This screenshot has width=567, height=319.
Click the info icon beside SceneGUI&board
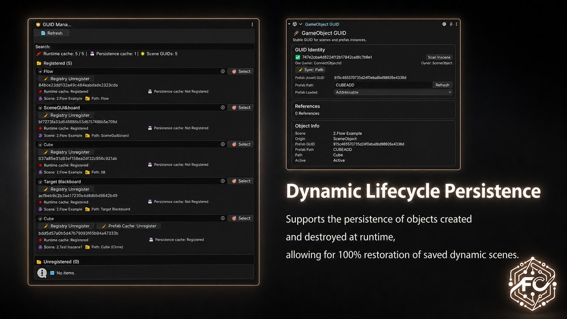(x=223, y=108)
